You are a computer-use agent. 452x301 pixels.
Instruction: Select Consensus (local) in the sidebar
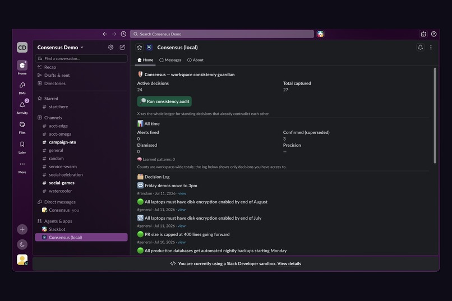[81, 237]
